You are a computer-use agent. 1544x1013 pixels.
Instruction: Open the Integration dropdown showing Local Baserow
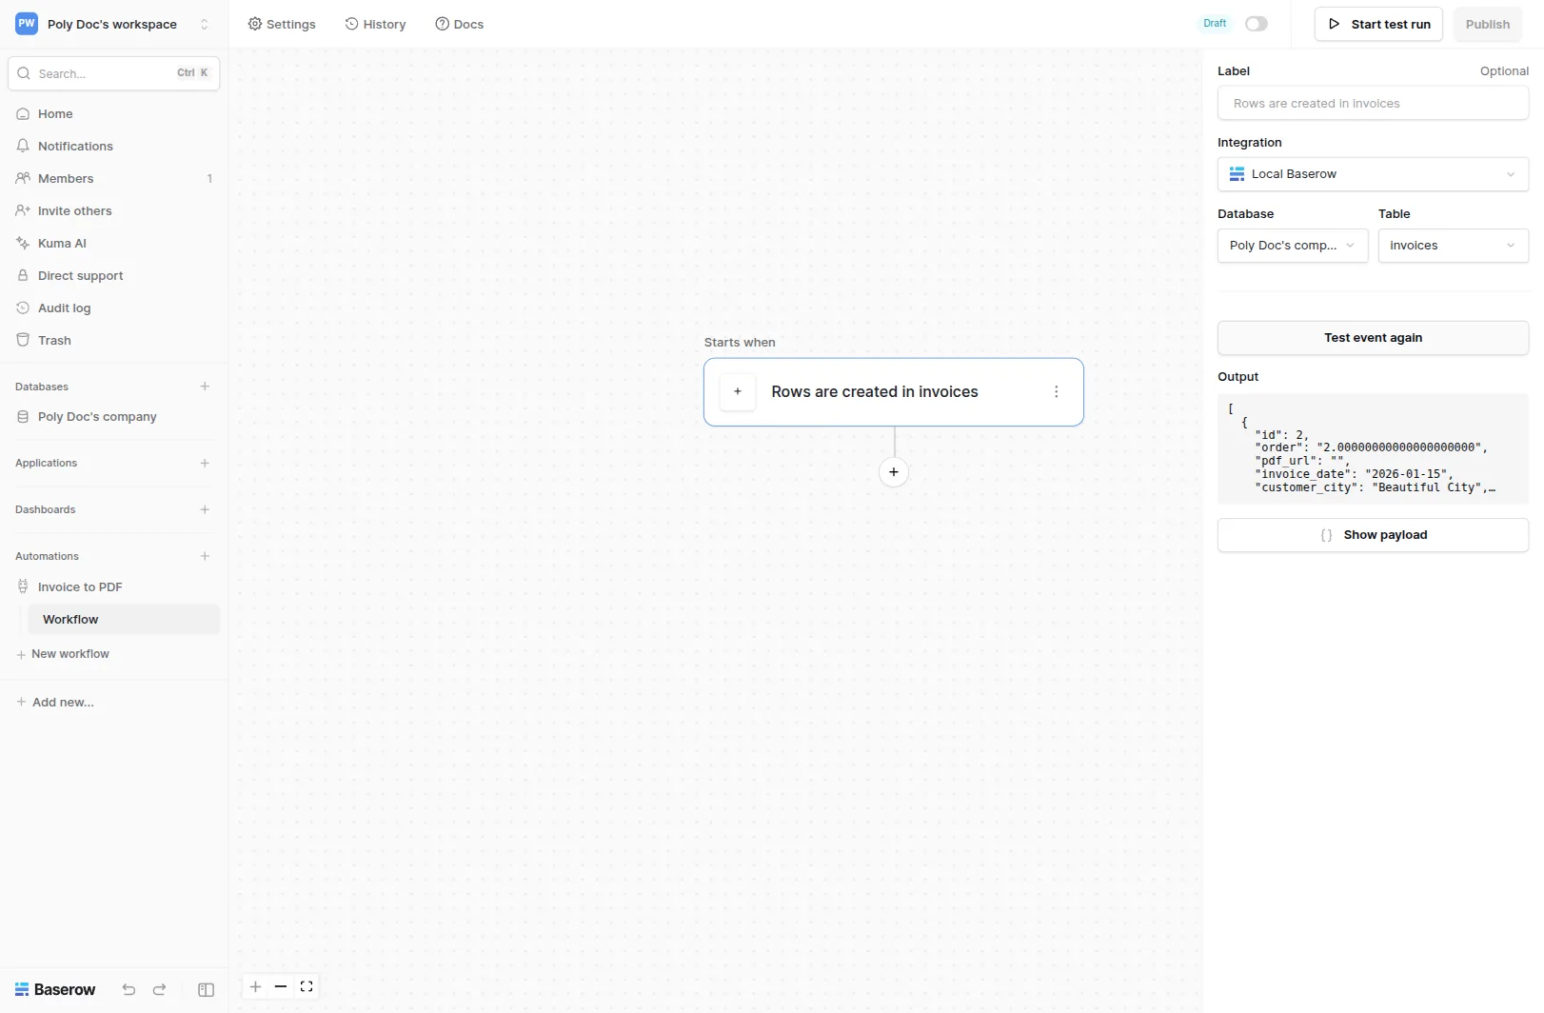[x=1373, y=174]
